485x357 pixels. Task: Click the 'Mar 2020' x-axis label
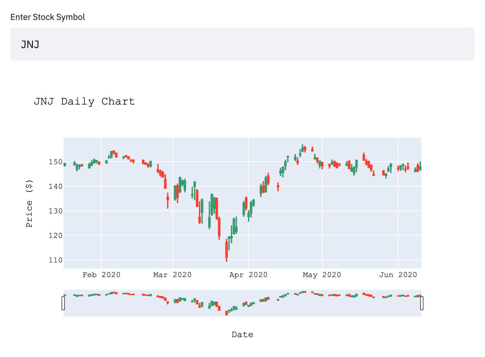pos(172,275)
